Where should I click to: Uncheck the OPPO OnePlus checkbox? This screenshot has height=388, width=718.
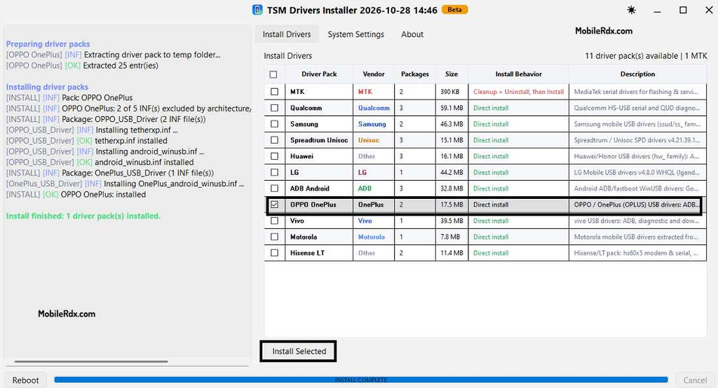coord(274,205)
